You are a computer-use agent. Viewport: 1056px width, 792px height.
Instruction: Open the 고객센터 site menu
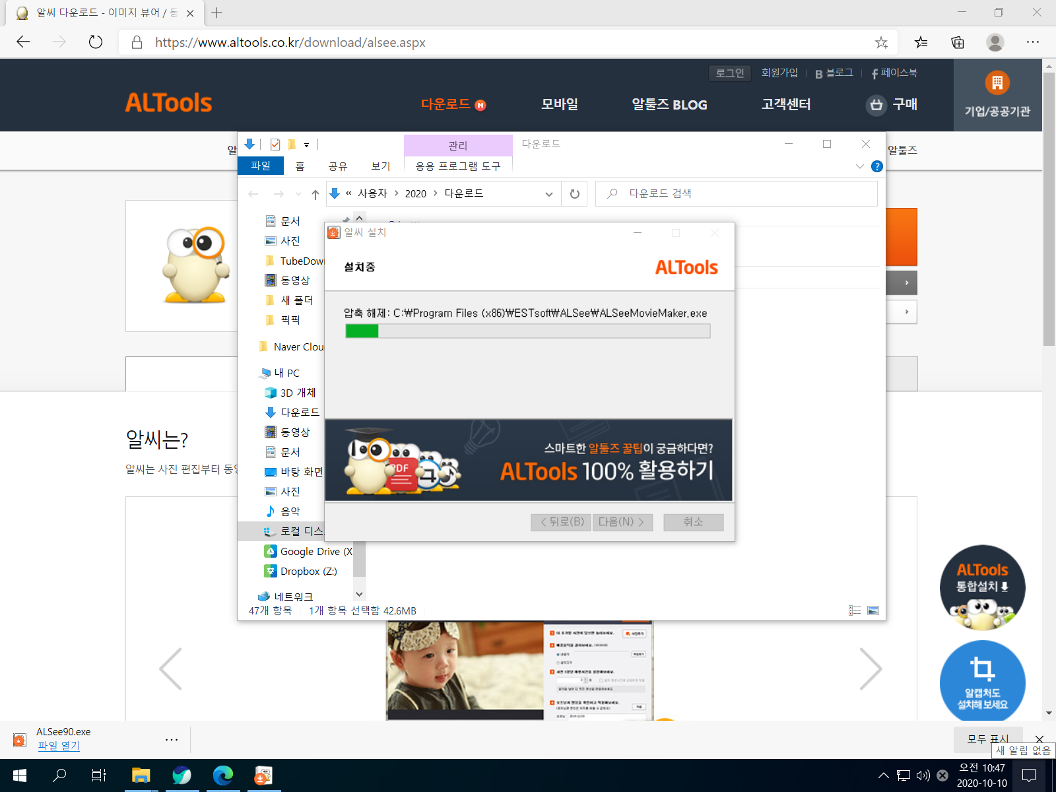tap(785, 104)
